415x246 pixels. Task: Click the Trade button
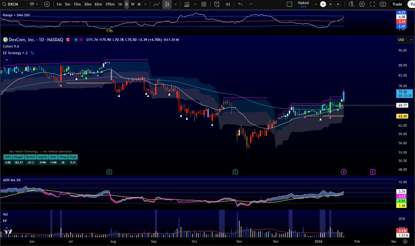coord(397,4)
